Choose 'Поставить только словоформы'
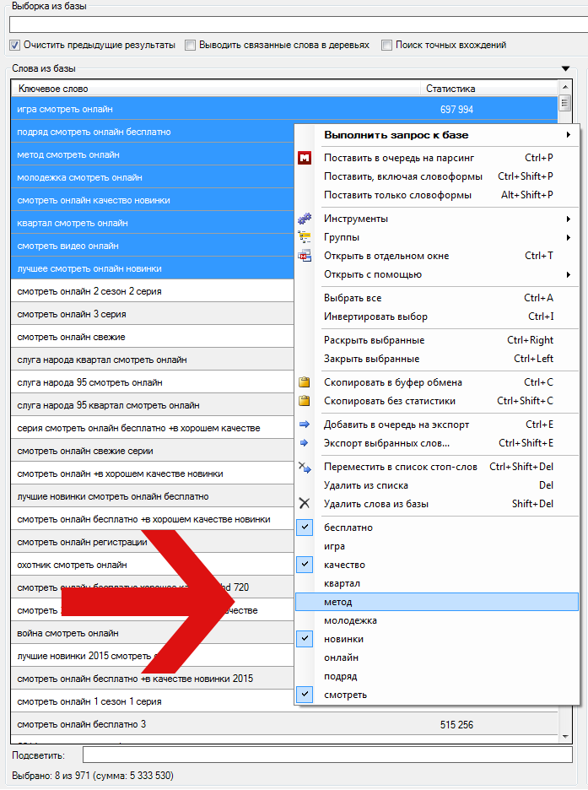 pyautogui.click(x=436, y=195)
